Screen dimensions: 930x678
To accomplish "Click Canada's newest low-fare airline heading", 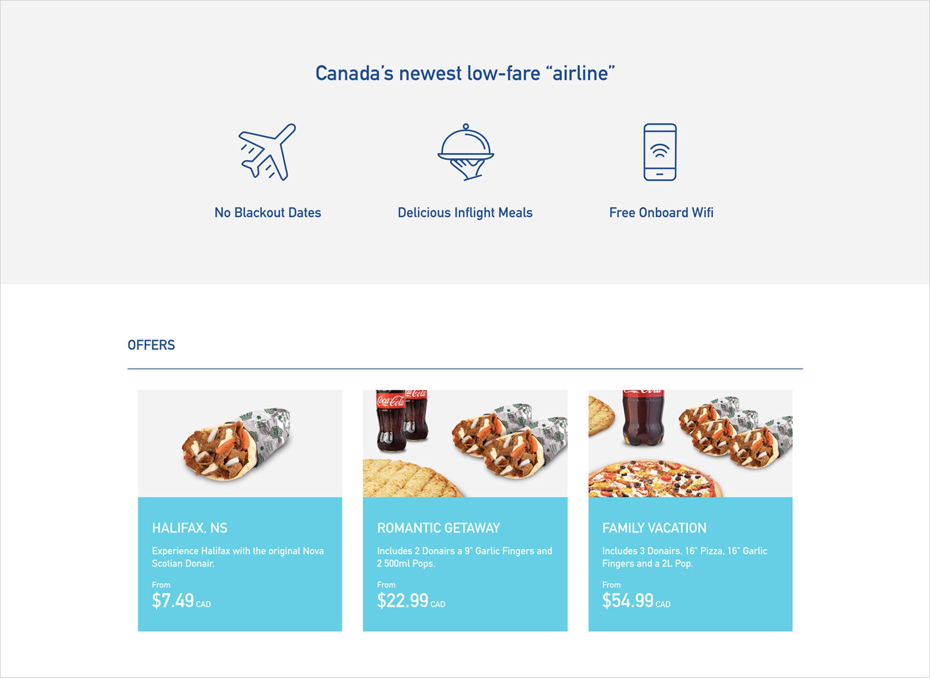I will [x=465, y=73].
